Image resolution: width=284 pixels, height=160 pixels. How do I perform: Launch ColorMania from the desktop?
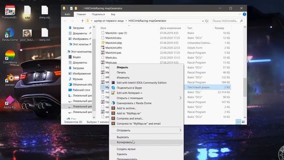click(x=10, y=57)
